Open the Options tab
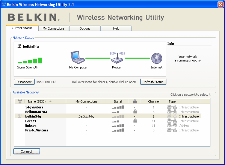Image resolution: width=225 pixels, height=165 pixels. click(85, 28)
